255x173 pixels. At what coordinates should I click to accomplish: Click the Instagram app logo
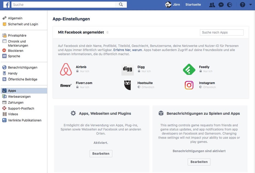[189, 85]
